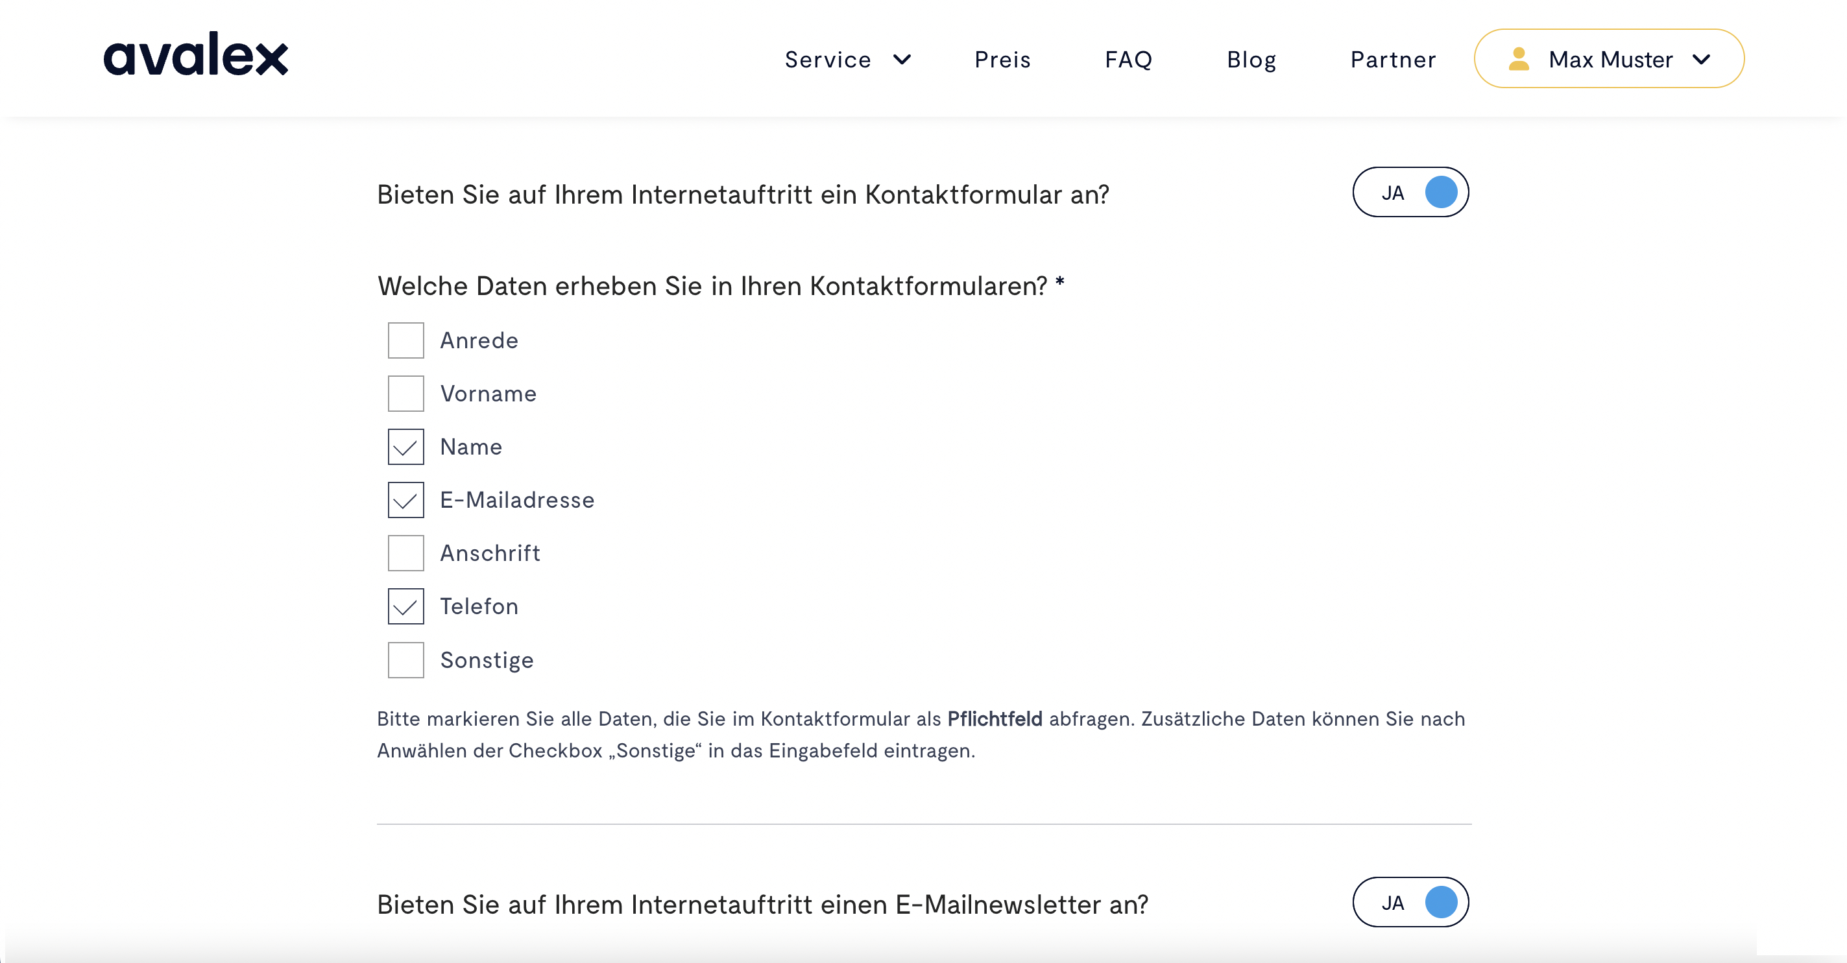Go to the Preis page
This screenshot has height=963, width=1847.
tap(1002, 60)
